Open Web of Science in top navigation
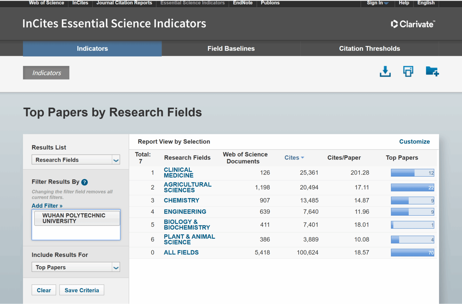The image size is (462, 304). (46, 3)
